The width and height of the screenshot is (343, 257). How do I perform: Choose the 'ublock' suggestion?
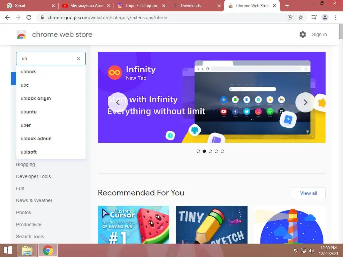pos(51,72)
